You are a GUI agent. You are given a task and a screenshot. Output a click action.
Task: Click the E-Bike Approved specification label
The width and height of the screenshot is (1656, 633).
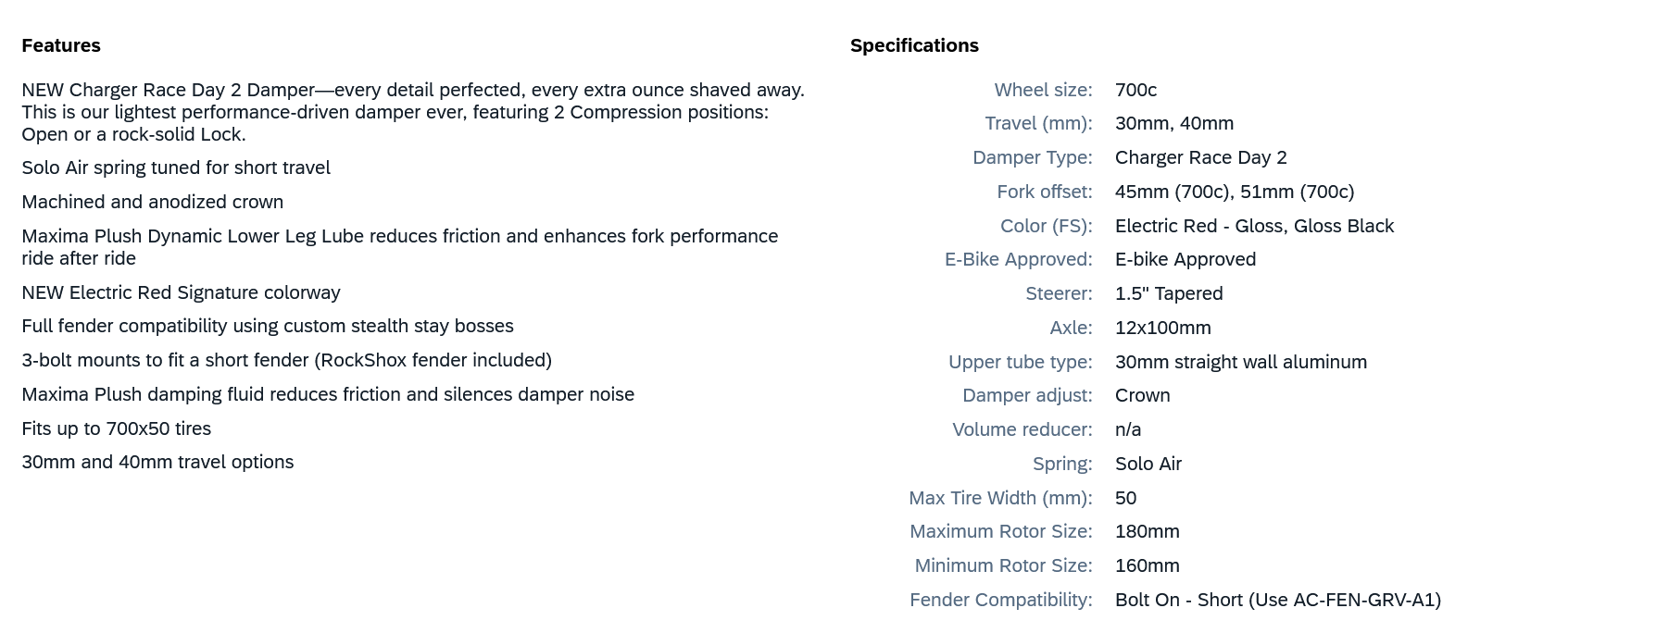coord(1018,259)
